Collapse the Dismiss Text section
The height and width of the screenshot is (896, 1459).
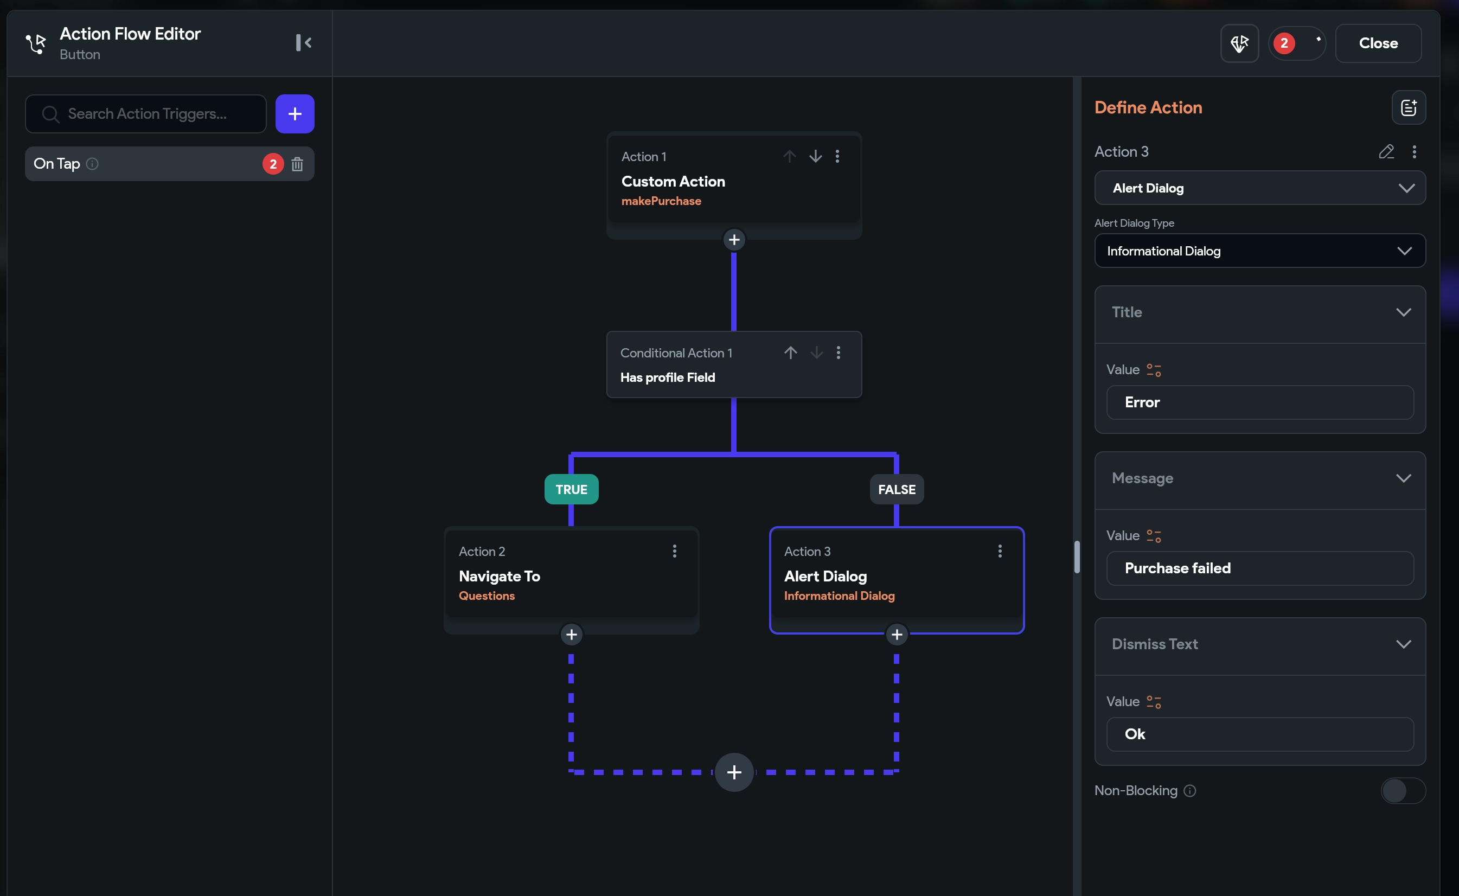1403,644
